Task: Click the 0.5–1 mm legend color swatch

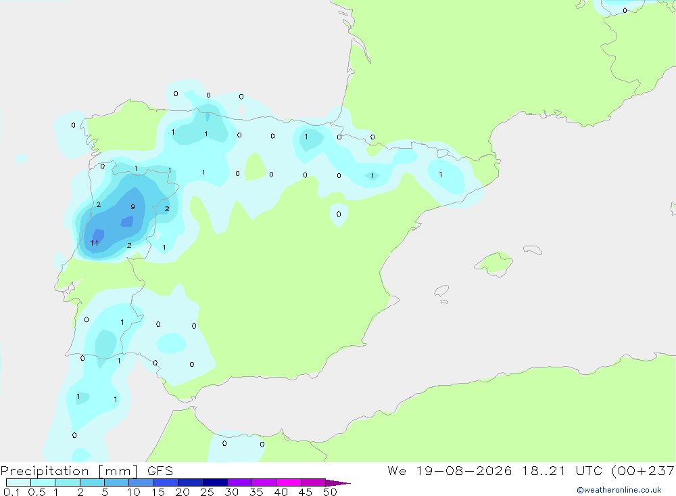Action: [43, 482]
